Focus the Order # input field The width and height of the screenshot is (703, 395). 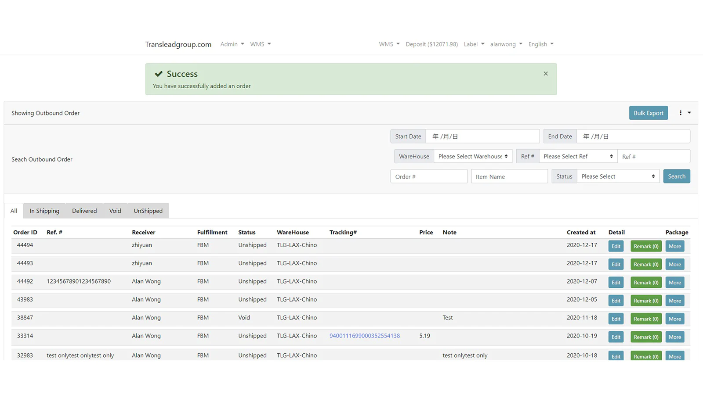click(428, 176)
